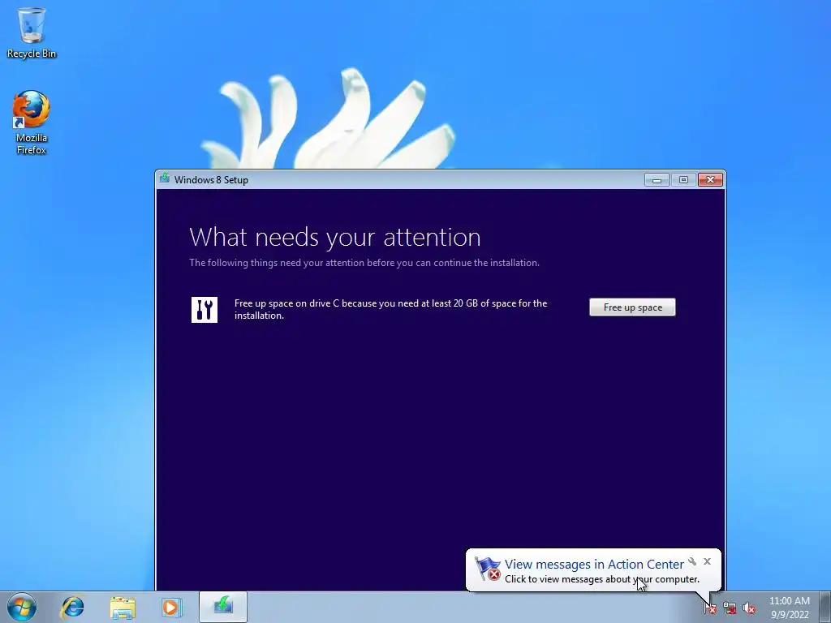Minimize the Windows 8 Setup window
The height and width of the screenshot is (623, 831).
[x=657, y=180]
